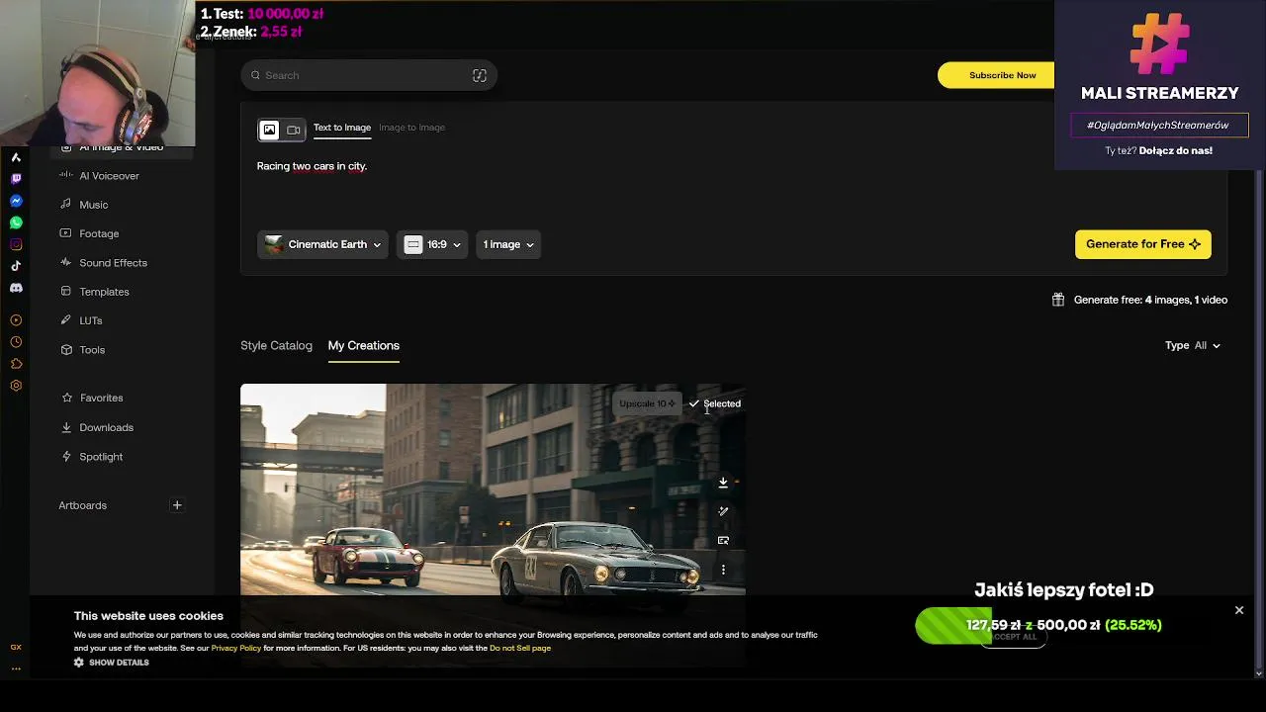Open the Privacy Policy link
Screen dimensions: 1266x712
point(236,648)
